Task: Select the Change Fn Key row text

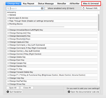Action: [x=16, y=69]
